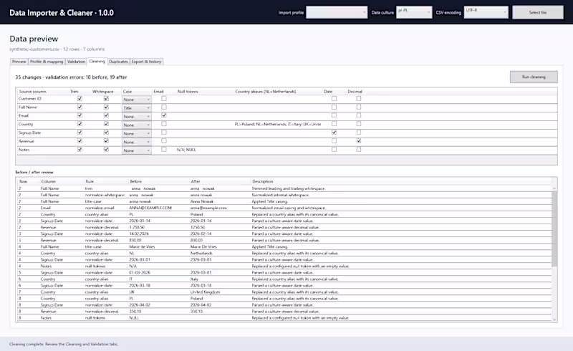Switch to the Profile & mapping tab

pos(47,62)
